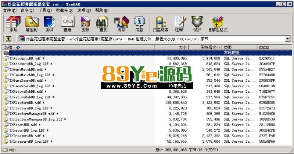The height and width of the screenshot is (154, 294).
Task: Click WinRAR title bar application icon
Action: tap(4, 4)
